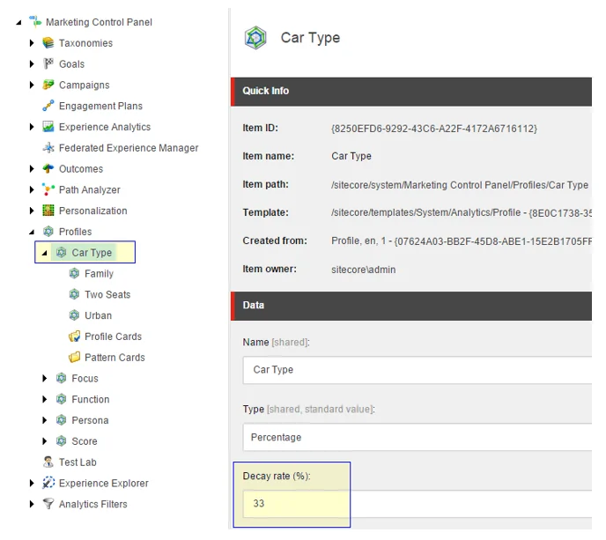Screen dimensions: 606x540
Task: Click the Profile Cards folder icon
Action: pyautogui.click(x=74, y=337)
